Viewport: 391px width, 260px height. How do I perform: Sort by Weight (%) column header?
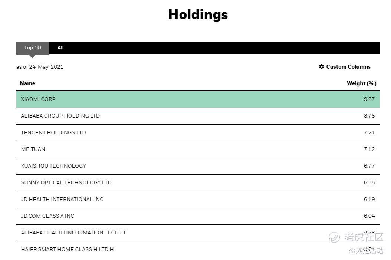tap(361, 83)
